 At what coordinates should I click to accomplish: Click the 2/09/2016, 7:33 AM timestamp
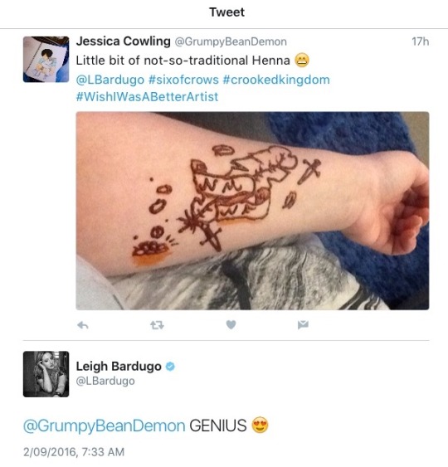[x=74, y=452]
